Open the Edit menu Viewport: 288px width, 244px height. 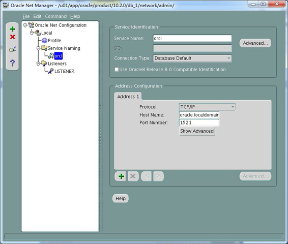click(37, 16)
